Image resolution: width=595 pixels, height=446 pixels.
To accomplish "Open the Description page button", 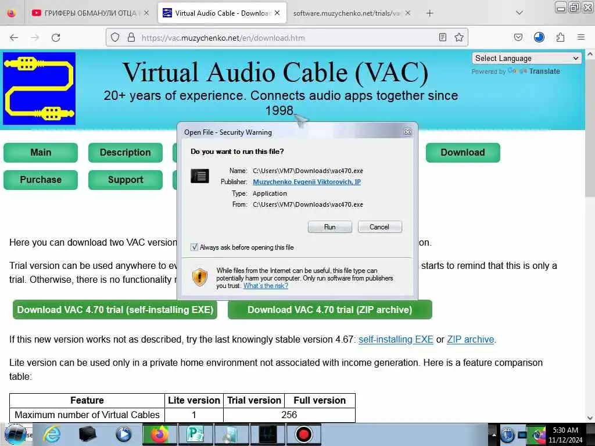I will pyautogui.click(x=126, y=153).
